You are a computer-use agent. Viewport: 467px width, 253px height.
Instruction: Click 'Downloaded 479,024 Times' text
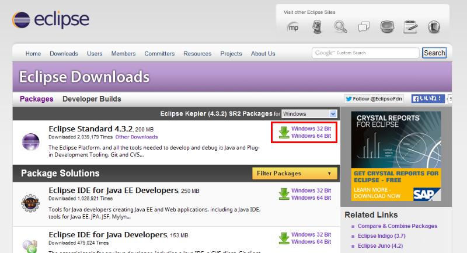point(78,243)
